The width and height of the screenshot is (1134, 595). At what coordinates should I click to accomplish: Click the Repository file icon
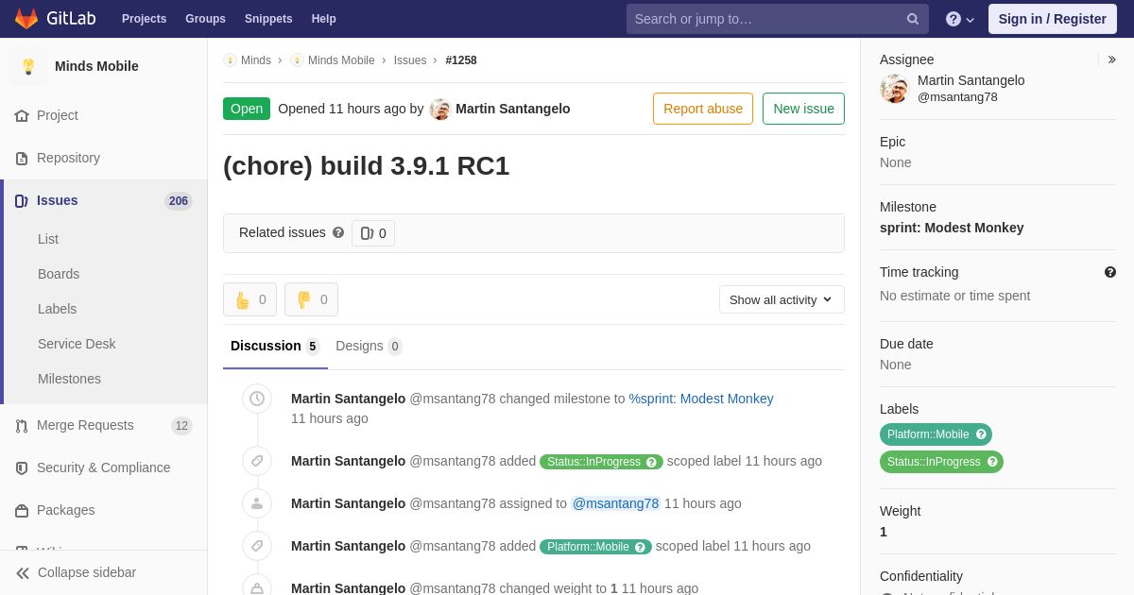coord(22,158)
